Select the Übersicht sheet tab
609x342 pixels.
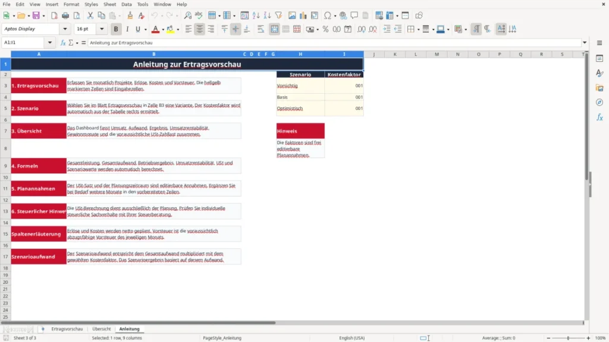(101, 329)
